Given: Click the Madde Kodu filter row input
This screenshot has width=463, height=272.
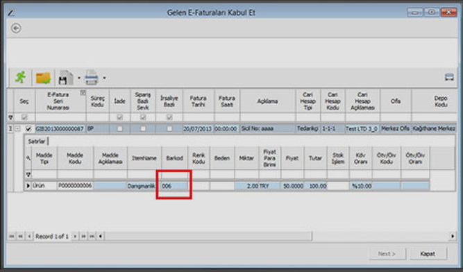Looking at the screenshot, I should 75,175.
